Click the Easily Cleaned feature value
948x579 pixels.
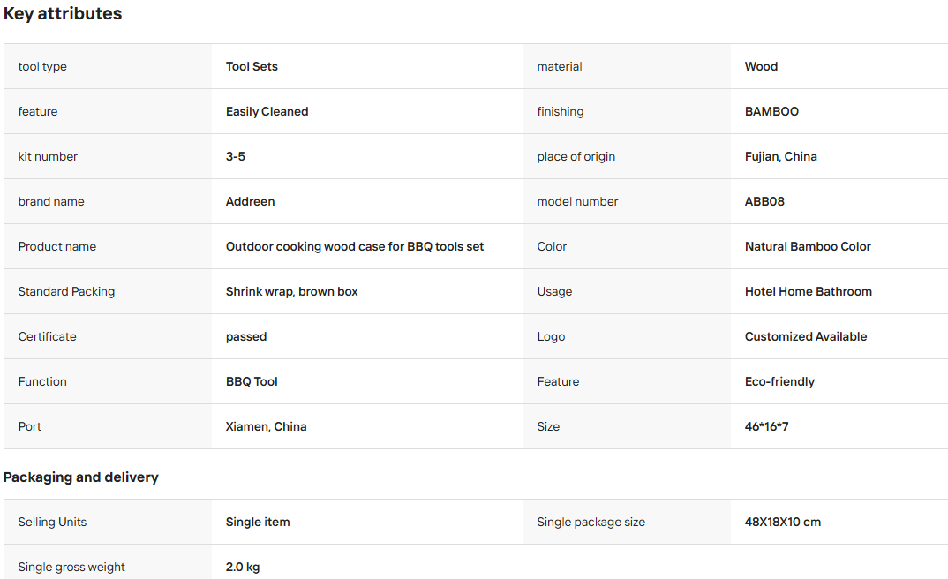[267, 111]
